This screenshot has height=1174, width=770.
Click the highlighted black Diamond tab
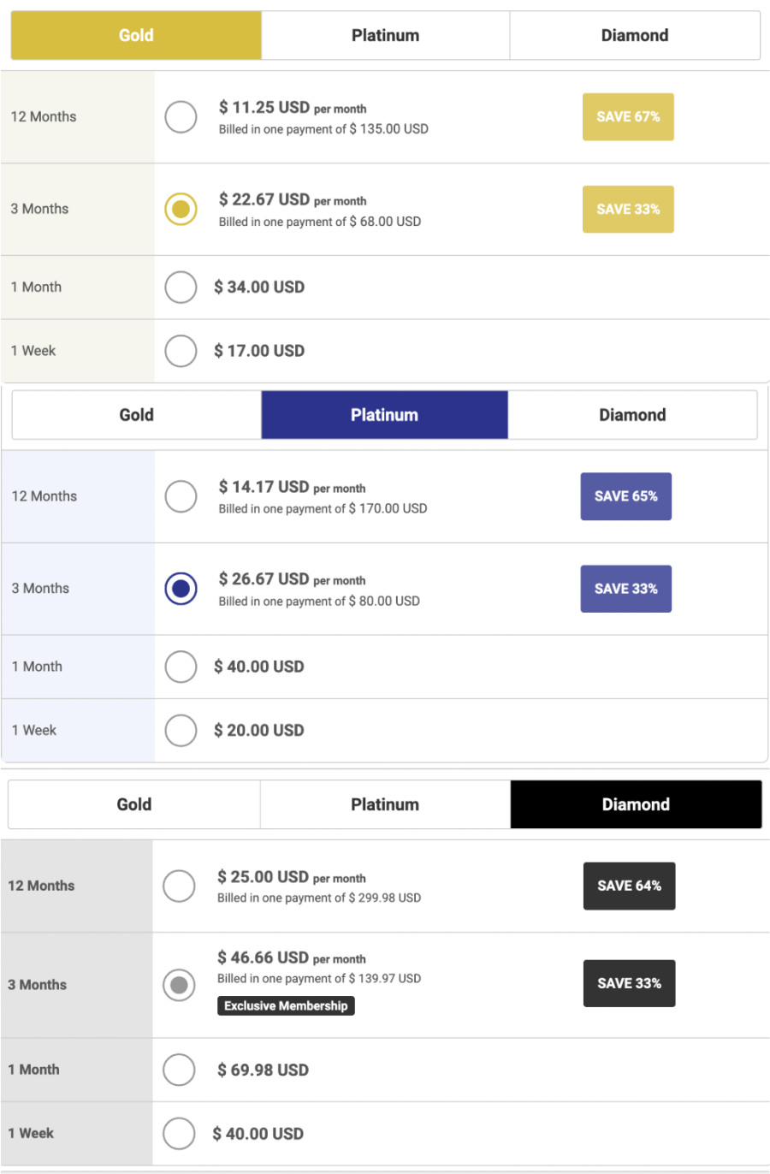(x=636, y=804)
